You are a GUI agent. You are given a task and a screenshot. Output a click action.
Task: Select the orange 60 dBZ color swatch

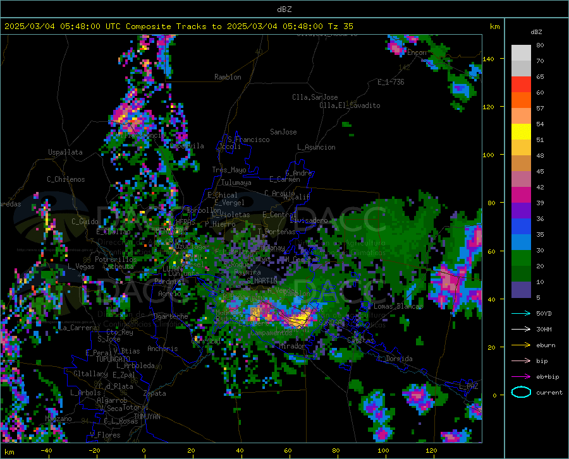click(x=521, y=100)
